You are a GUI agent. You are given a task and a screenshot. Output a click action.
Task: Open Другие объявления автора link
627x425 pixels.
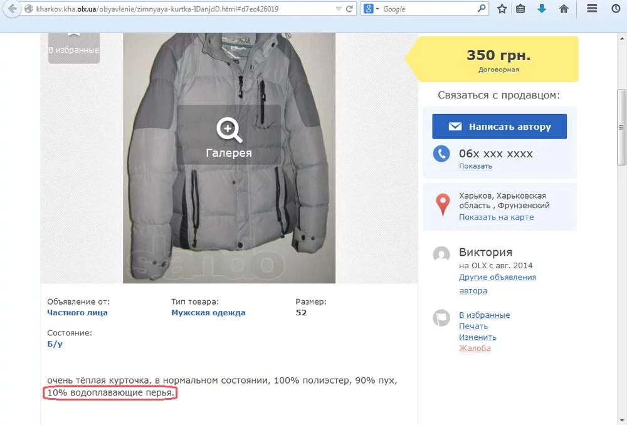click(497, 277)
